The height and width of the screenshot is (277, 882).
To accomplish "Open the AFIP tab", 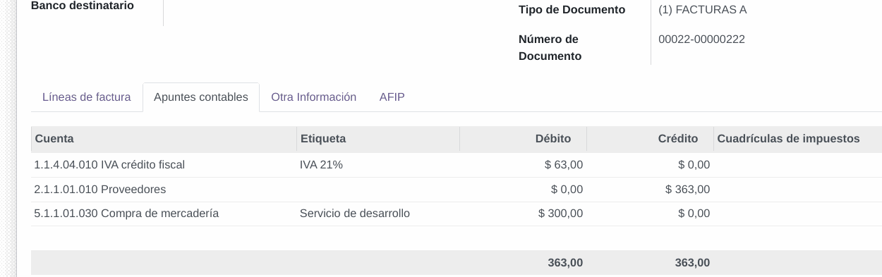I will 392,97.
